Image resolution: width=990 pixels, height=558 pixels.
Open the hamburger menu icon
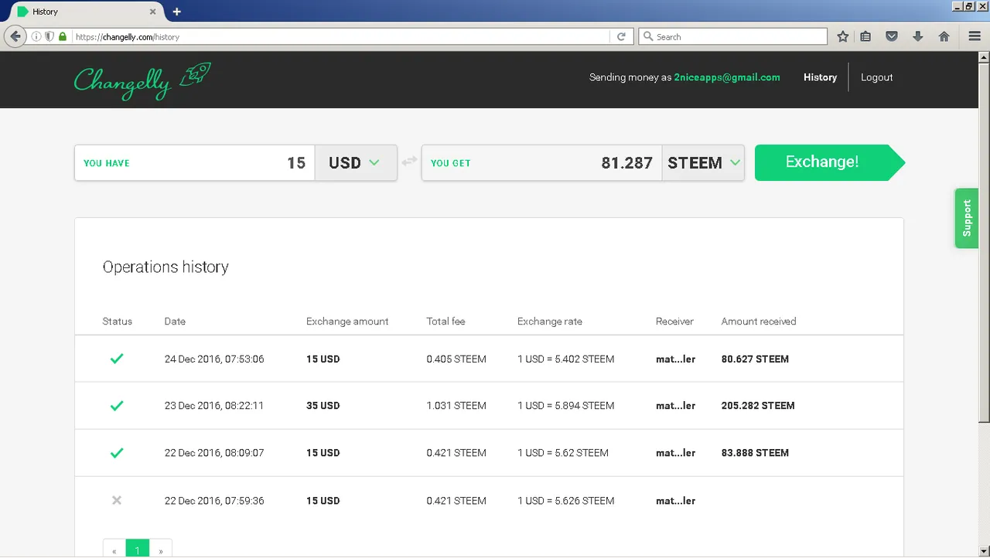(975, 36)
